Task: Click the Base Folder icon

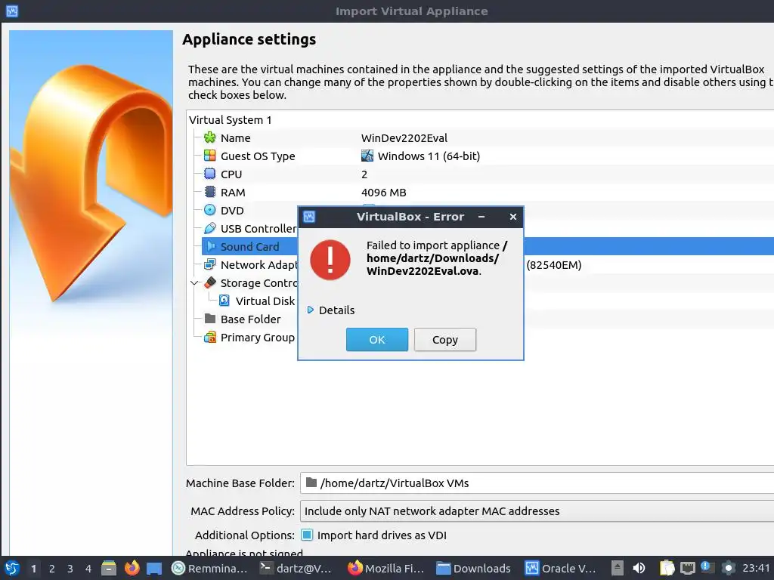Action: (x=210, y=319)
